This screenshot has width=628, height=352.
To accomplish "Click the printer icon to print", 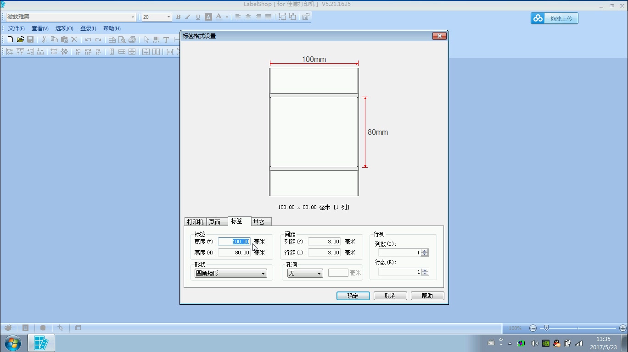I will coord(132,40).
